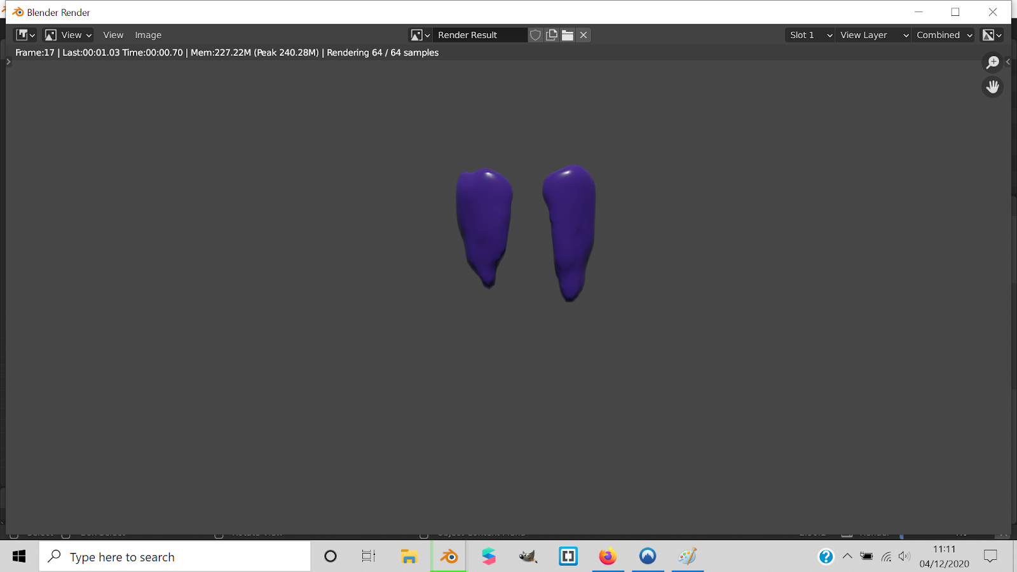This screenshot has width=1017, height=572.
Task: Switch to Blender in taskbar
Action: pyautogui.click(x=449, y=557)
